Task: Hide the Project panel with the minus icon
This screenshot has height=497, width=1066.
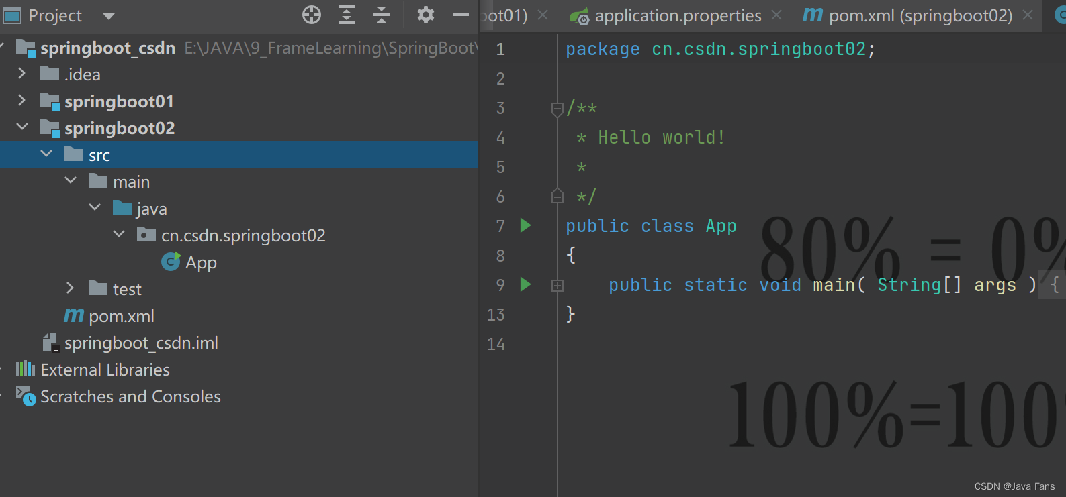Action: coord(461,15)
